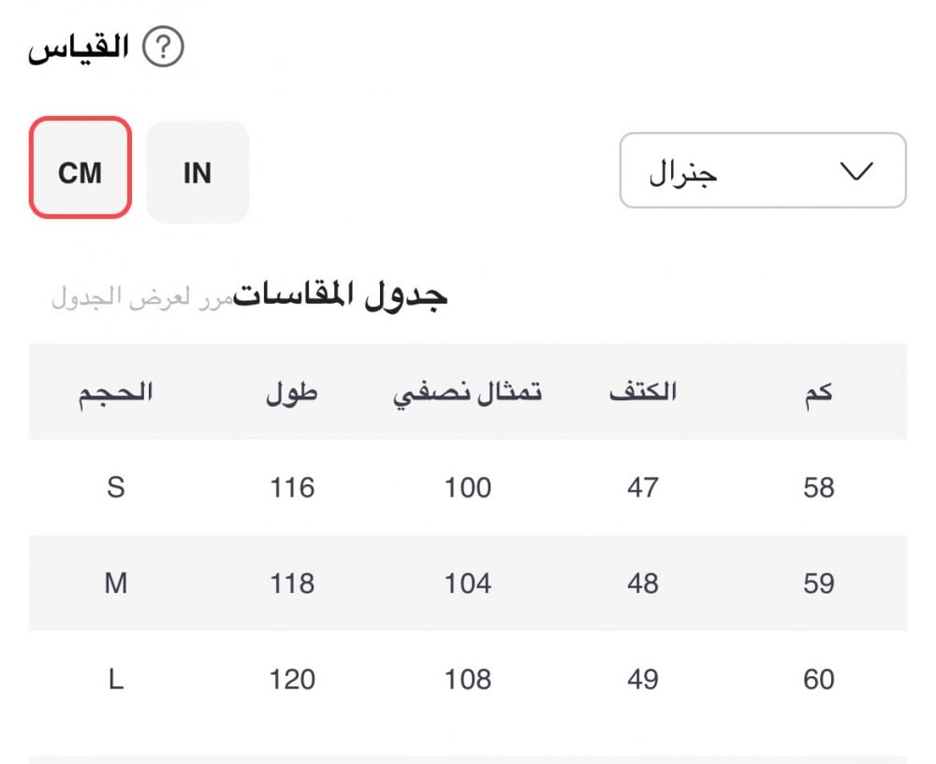This screenshot has height=764, width=936.
Task: Select the كم column header
Action: click(x=818, y=391)
